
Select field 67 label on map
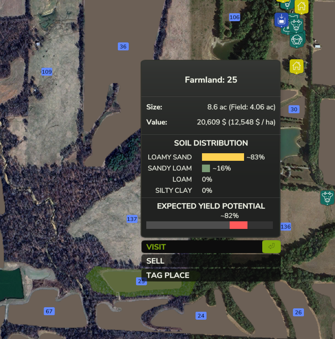pos(49,311)
